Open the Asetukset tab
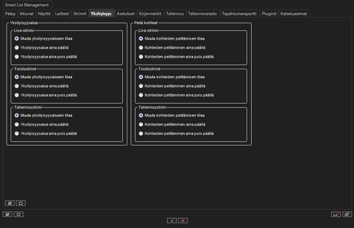Image resolution: width=354 pixels, height=228 pixels. point(126,14)
